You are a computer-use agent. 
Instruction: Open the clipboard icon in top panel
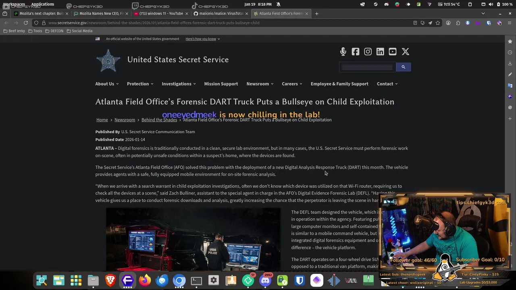470,4
